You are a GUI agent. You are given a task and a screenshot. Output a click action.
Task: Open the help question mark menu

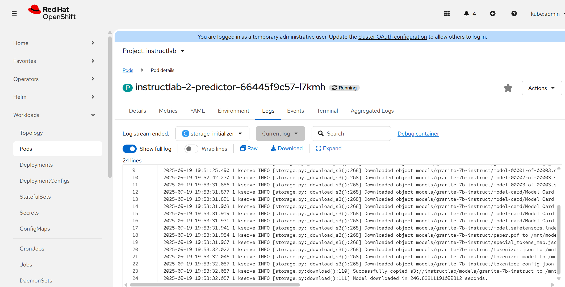(x=514, y=14)
